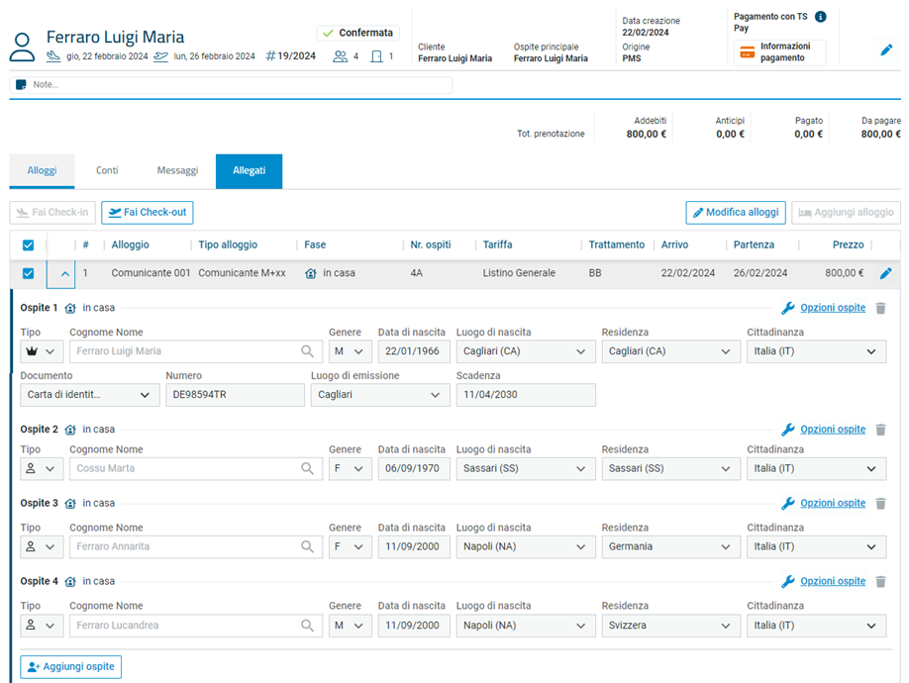Click wrench icon for Ospite 2 options
This screenshot has height=683, width=909.
[x=787, y=430]
